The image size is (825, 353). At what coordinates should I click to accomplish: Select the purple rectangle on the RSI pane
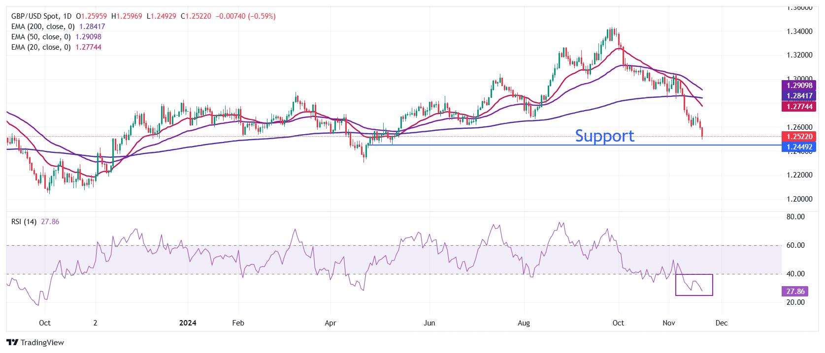(694, 285)
